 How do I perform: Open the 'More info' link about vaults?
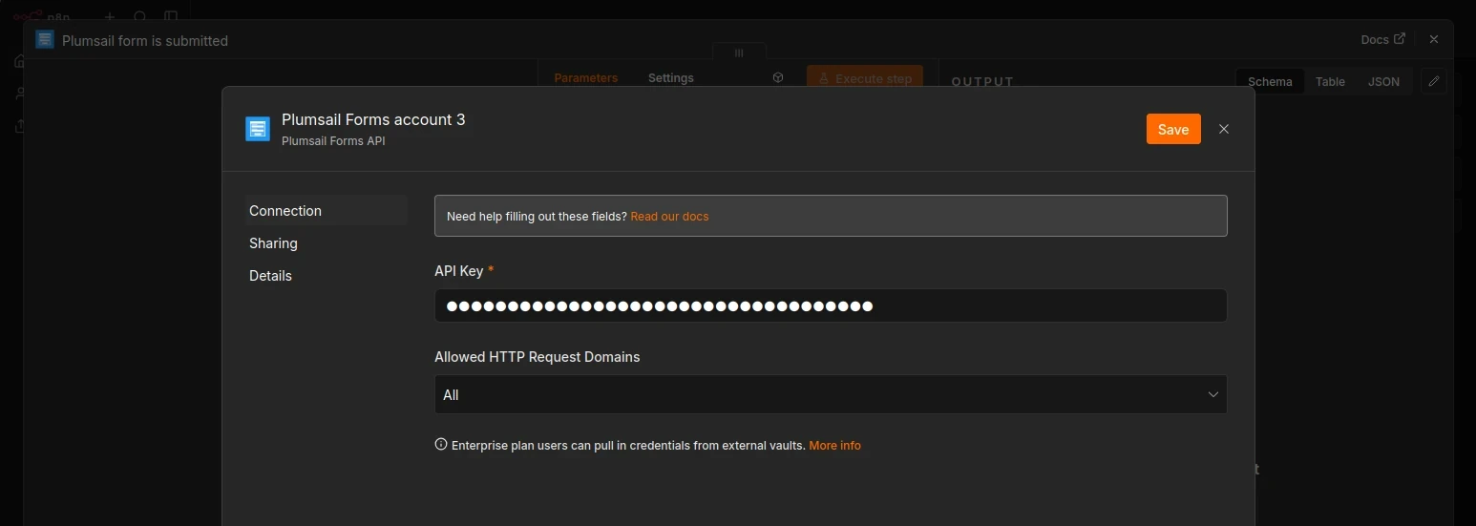(834, 446)
